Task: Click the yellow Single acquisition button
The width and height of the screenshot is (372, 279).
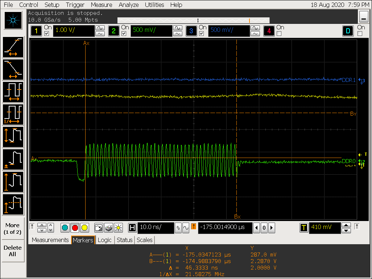Action: coord(84,228)
